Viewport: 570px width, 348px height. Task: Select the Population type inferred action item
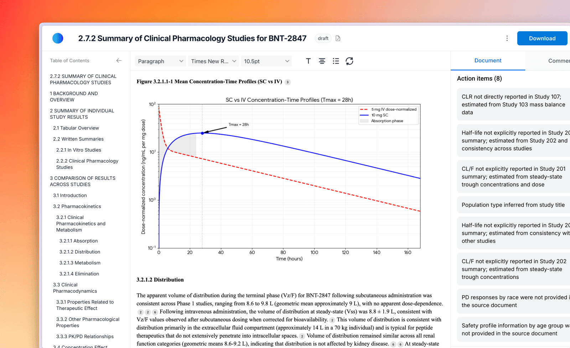coord(513,205)
